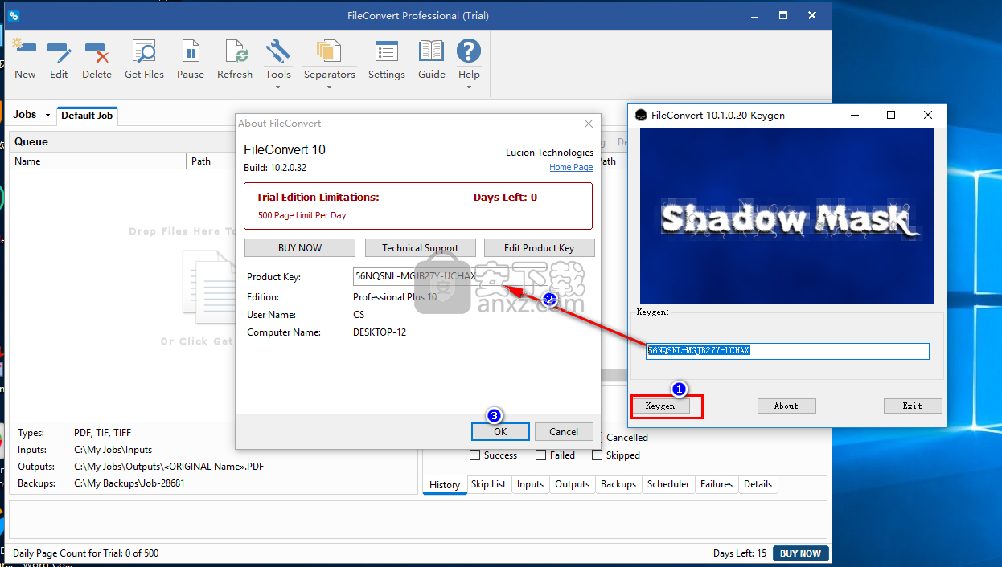Open the Guide book icon
The image size is (1002, 567).
[x=432, y=52]
